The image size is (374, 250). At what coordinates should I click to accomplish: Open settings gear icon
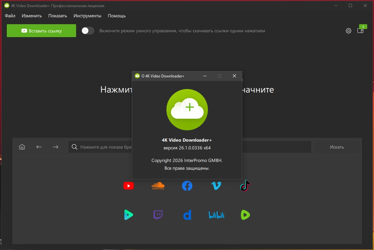coord(348,31)
